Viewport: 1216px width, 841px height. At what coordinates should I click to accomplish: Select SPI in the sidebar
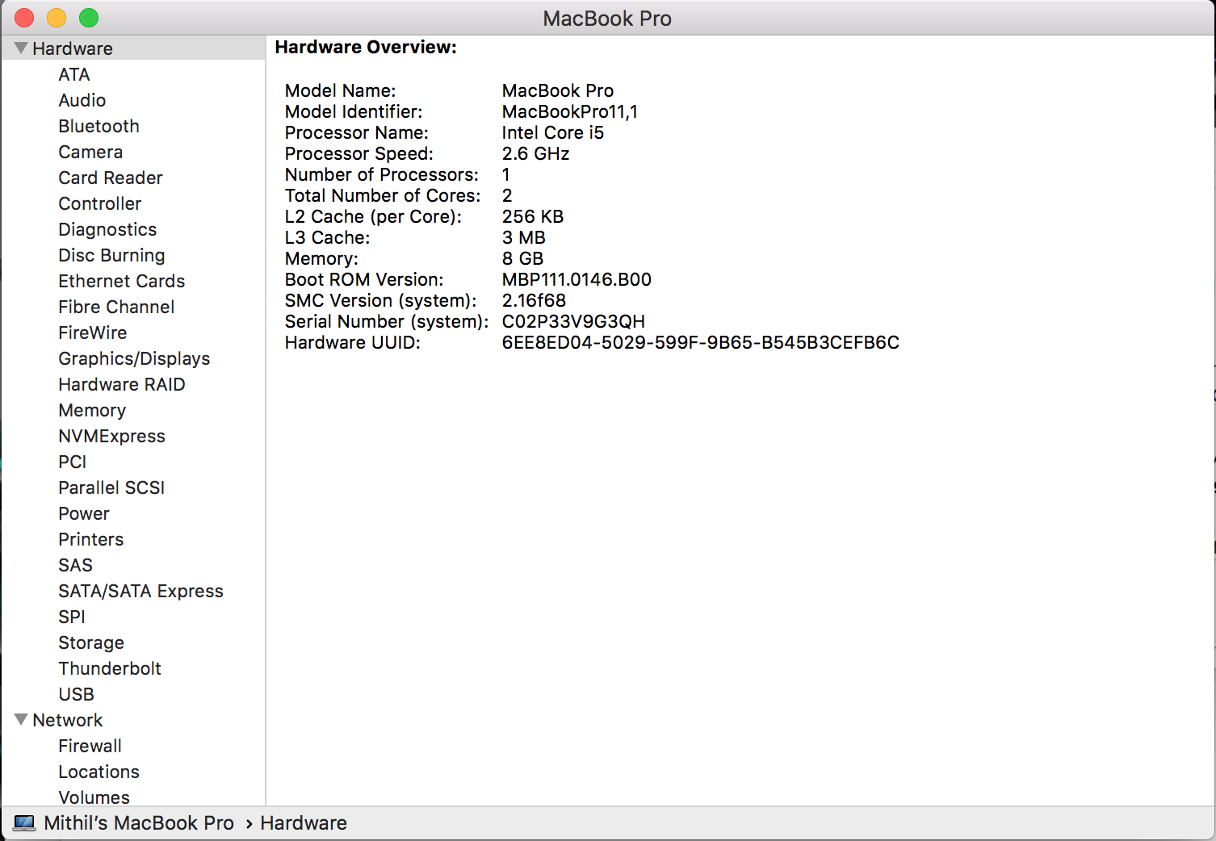(x=72, y=617)
